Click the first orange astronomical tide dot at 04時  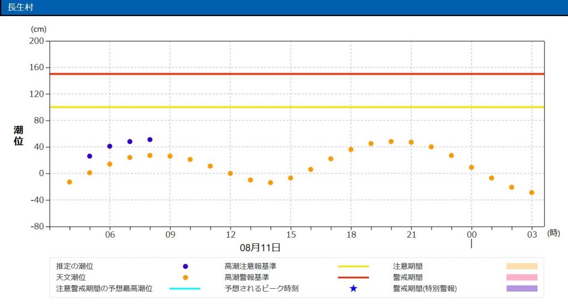tap(69, 182)
